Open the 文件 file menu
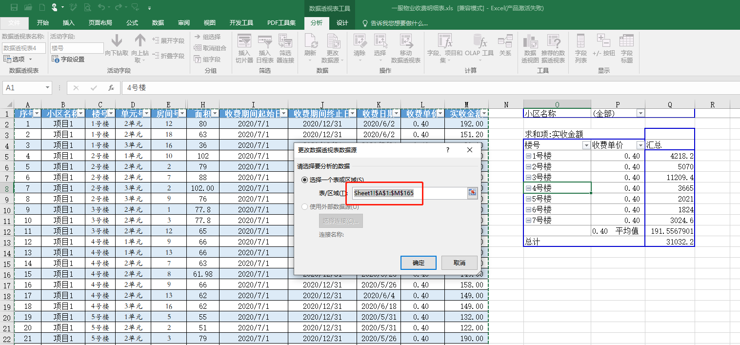Viewport: 740px width, 345px height. coord(15,23)
